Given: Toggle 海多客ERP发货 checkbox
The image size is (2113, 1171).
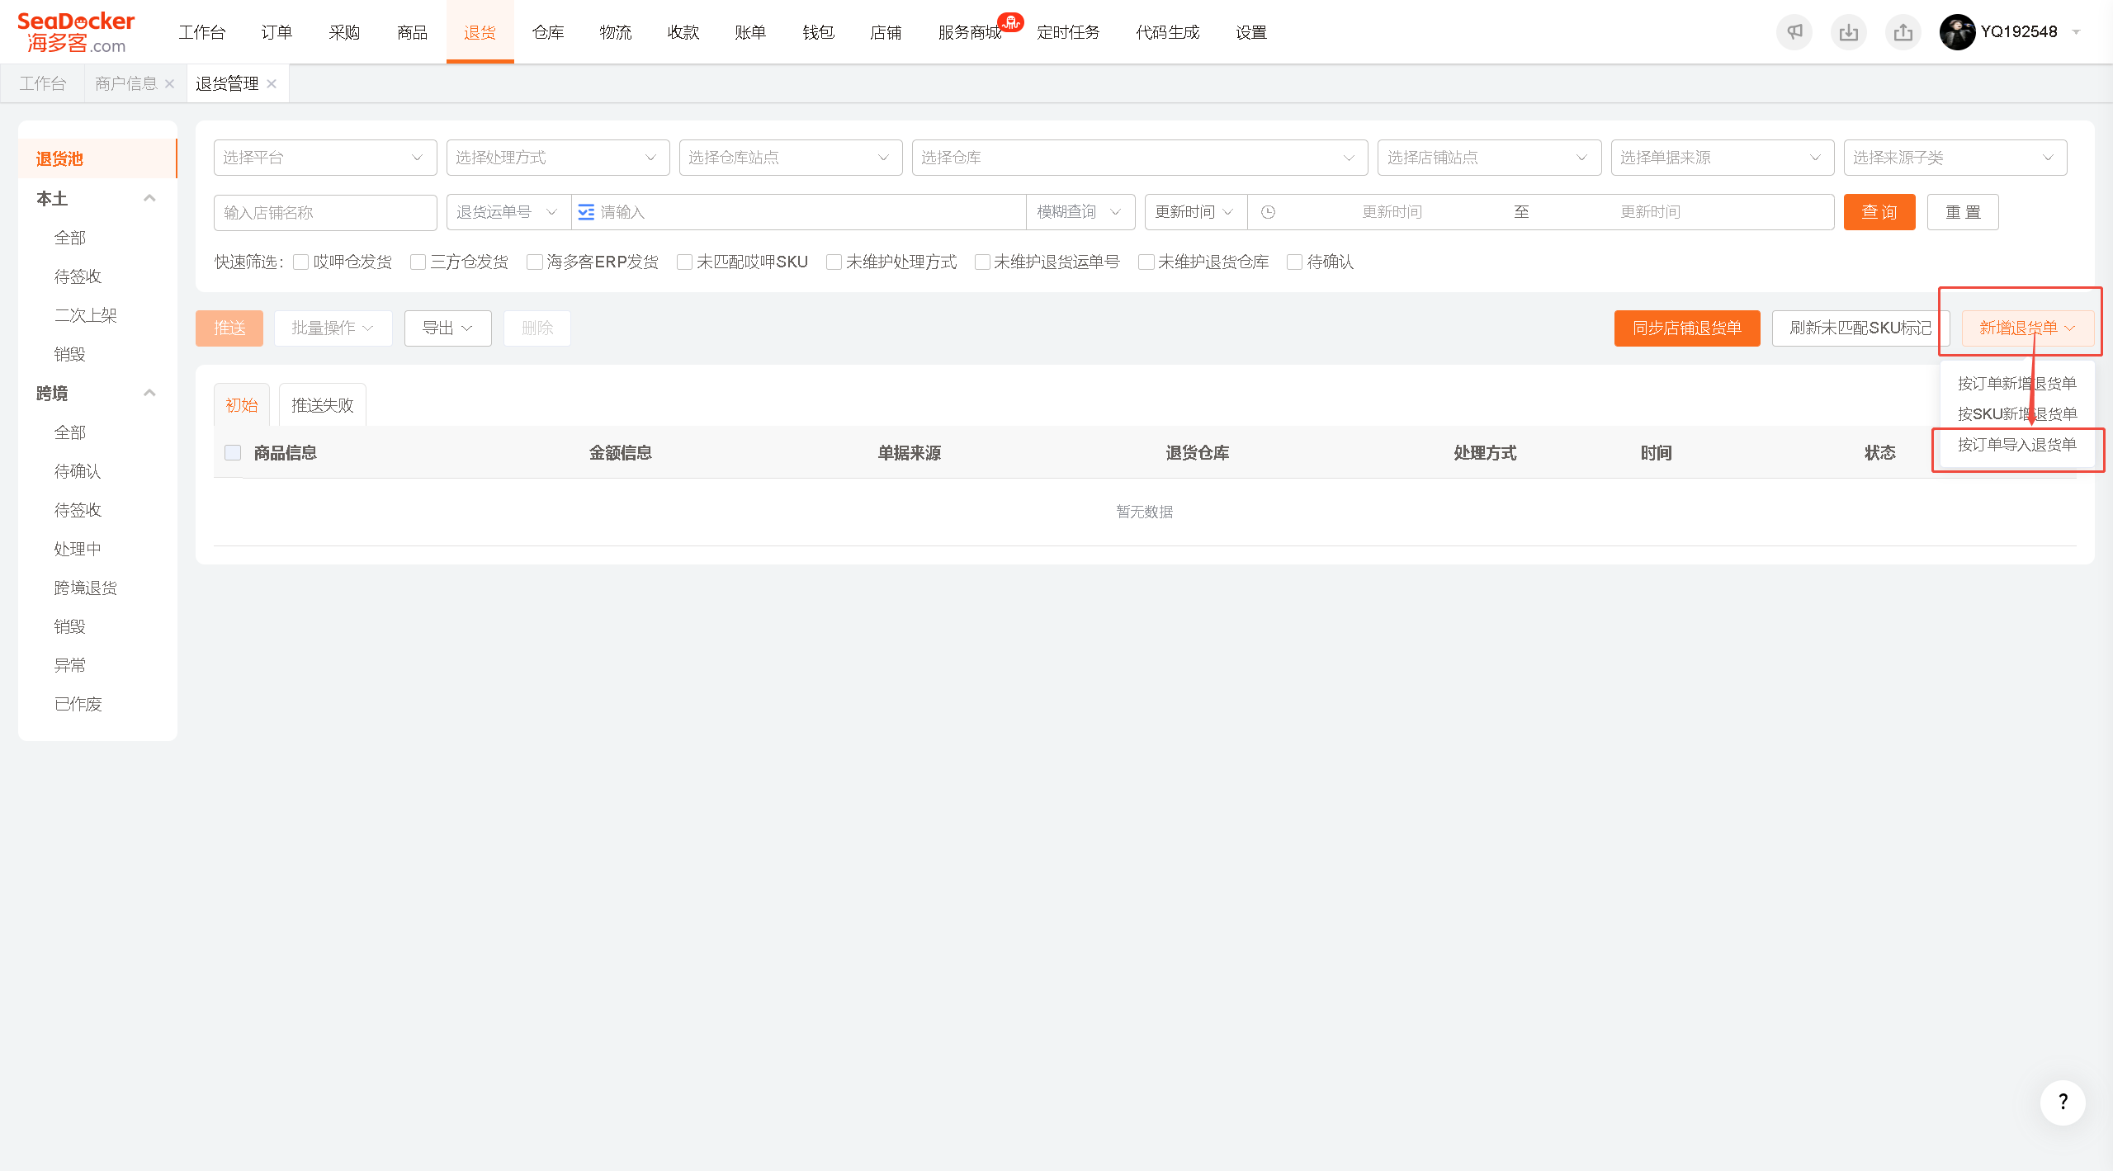Looking at the screenshot, I should pyautogui.click(x=535, y=262).
